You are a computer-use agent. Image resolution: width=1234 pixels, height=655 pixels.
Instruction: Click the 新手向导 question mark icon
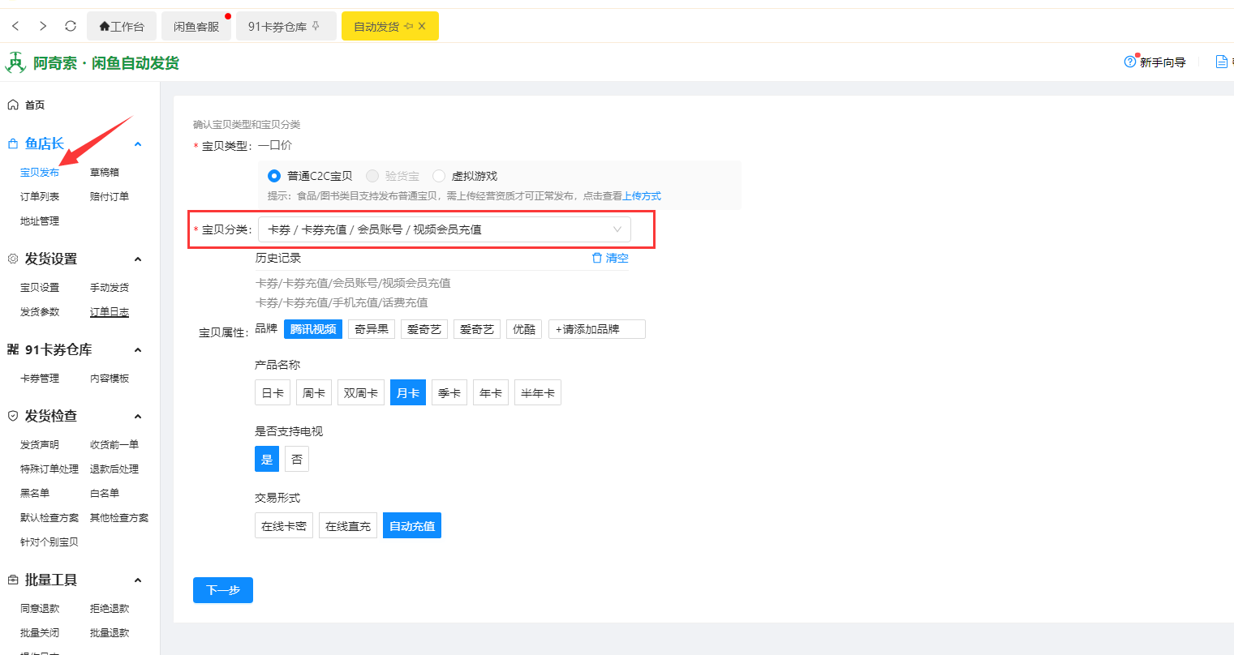tap(1129, 62)
